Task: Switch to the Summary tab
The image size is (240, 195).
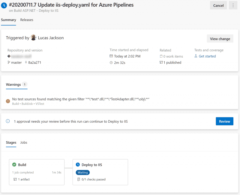Action: pos(8,20)
